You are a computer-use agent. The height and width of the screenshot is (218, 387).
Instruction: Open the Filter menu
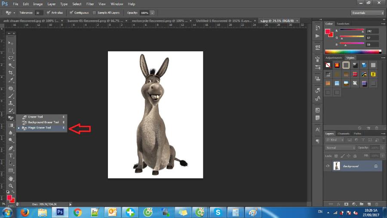tap(90, 4)
